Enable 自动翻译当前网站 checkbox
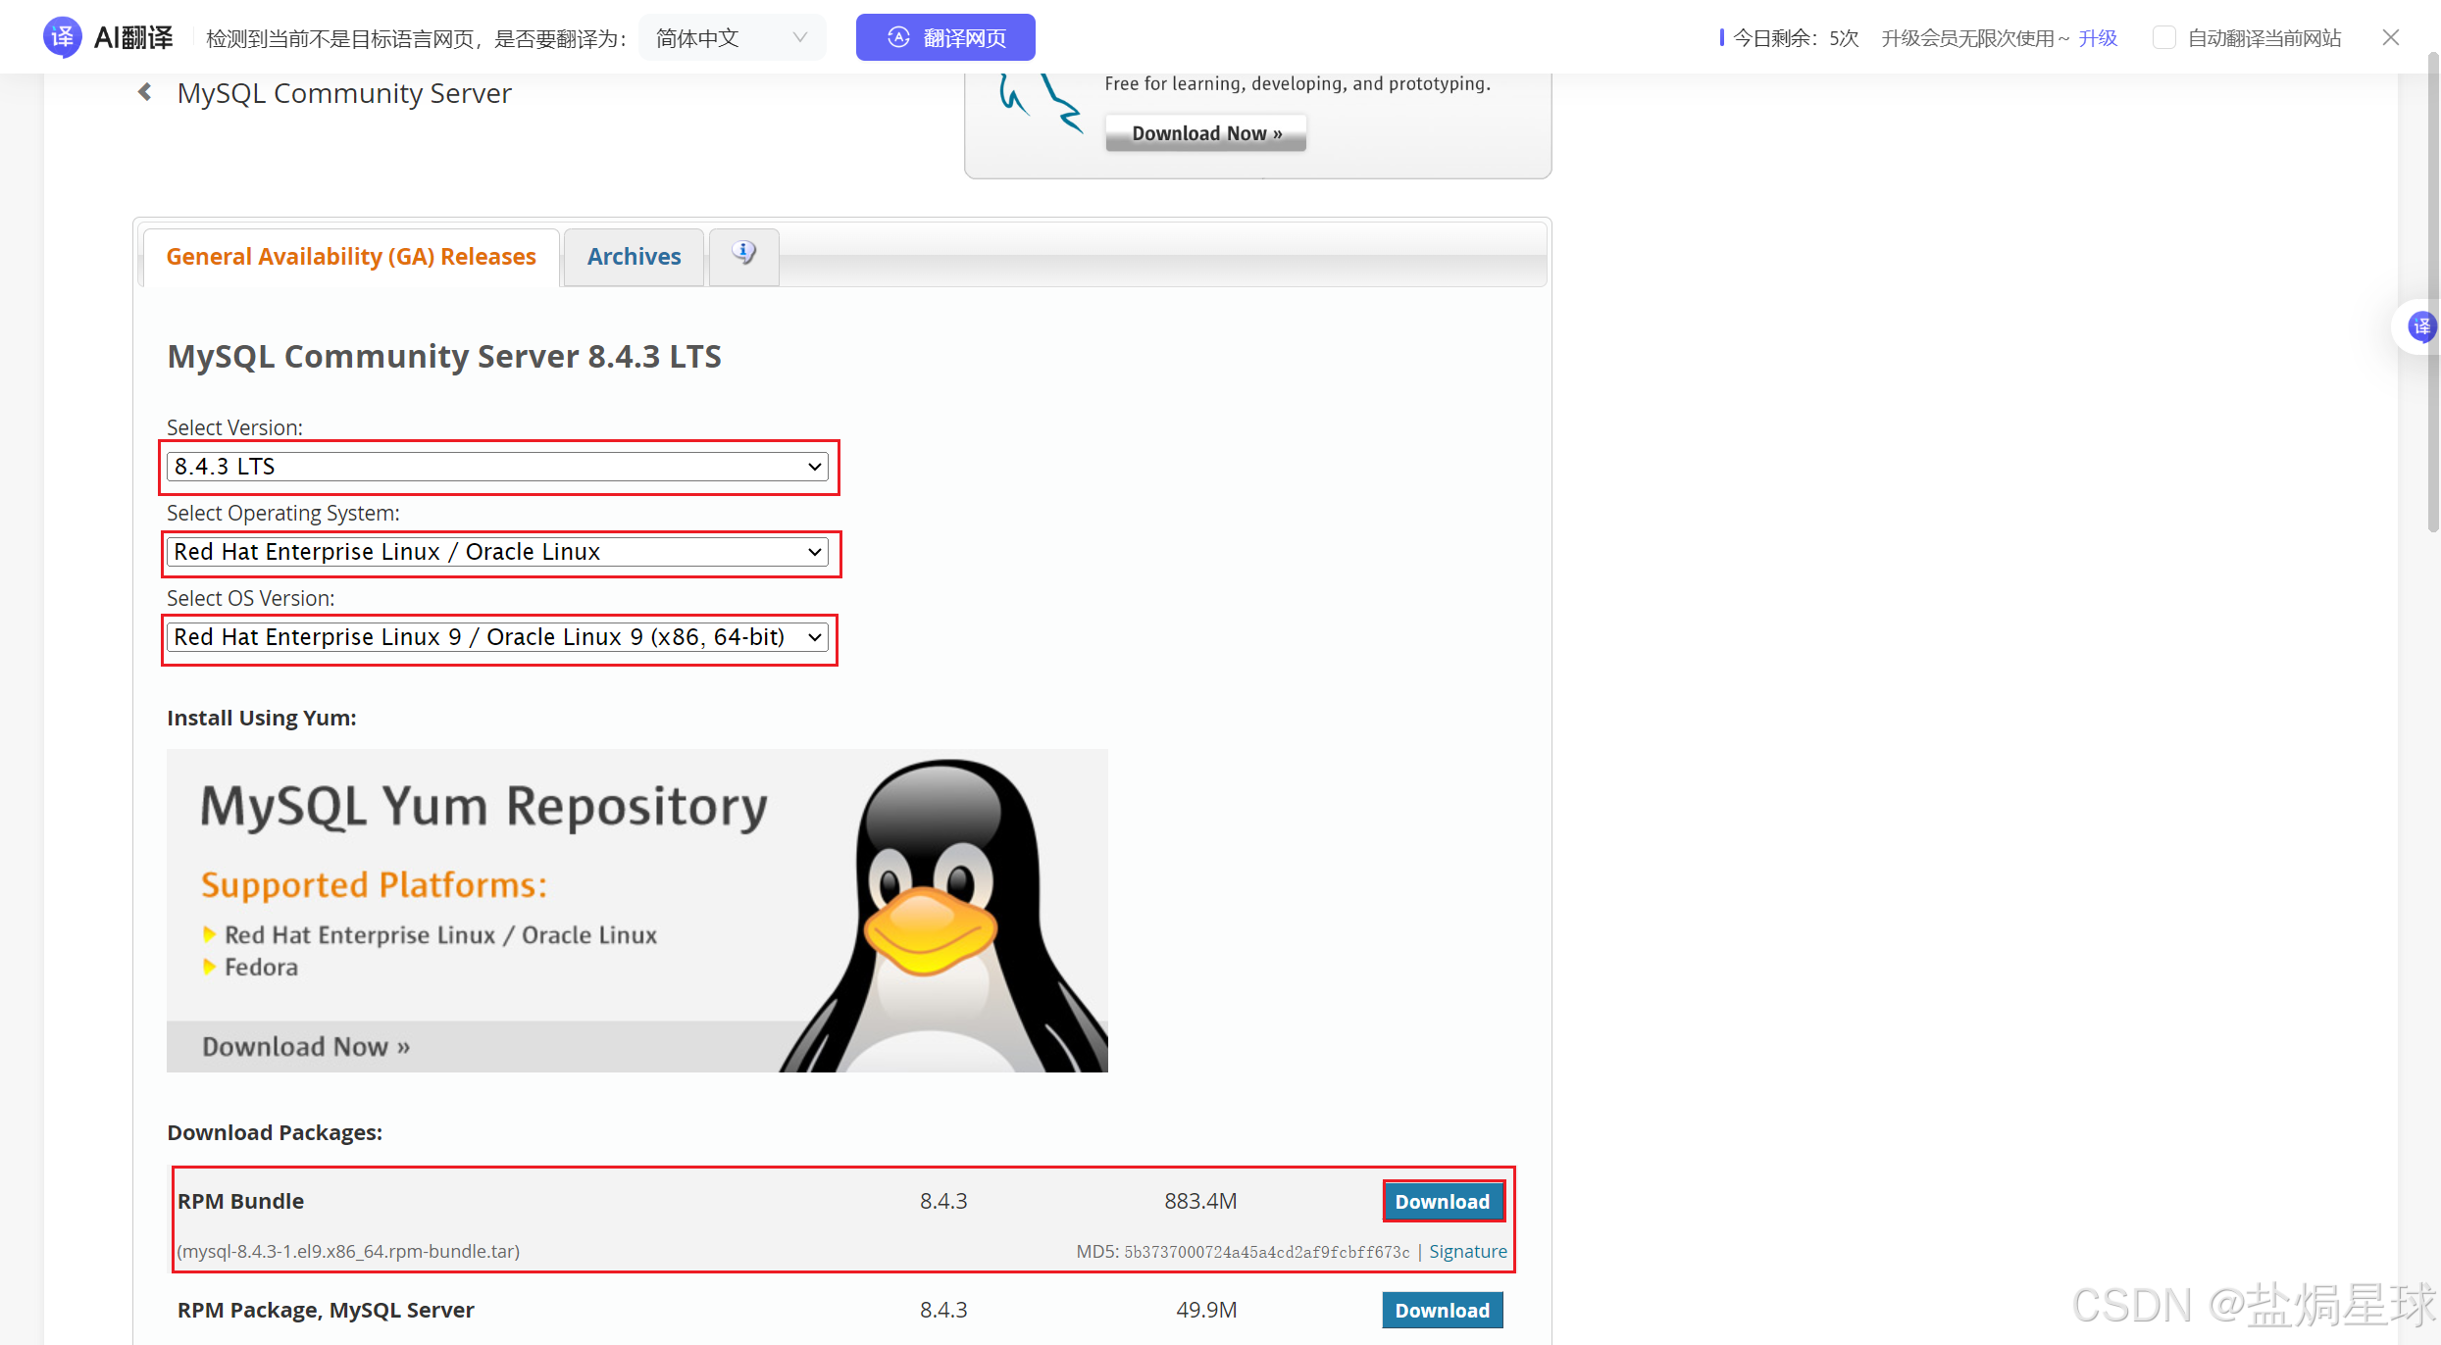2441x1345 pixels. (x=2163, y=38)
